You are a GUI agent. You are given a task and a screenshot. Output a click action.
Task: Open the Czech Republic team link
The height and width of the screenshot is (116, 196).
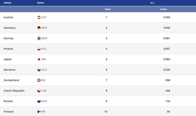click(14, 91)
